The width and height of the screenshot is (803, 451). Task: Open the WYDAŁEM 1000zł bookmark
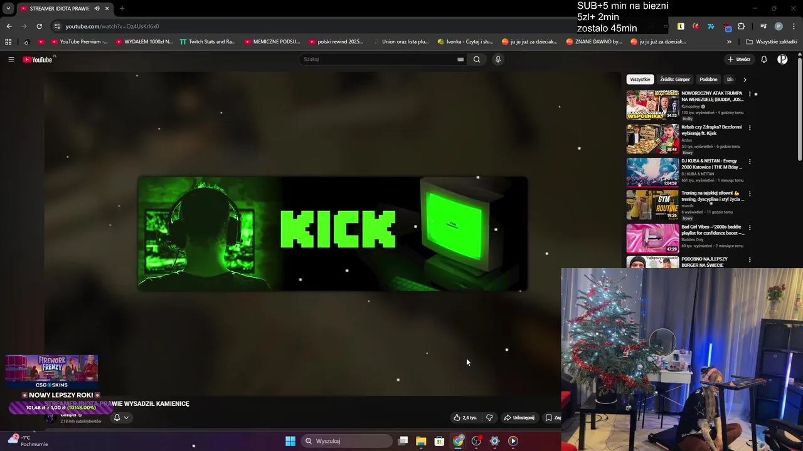coord(144,42)
